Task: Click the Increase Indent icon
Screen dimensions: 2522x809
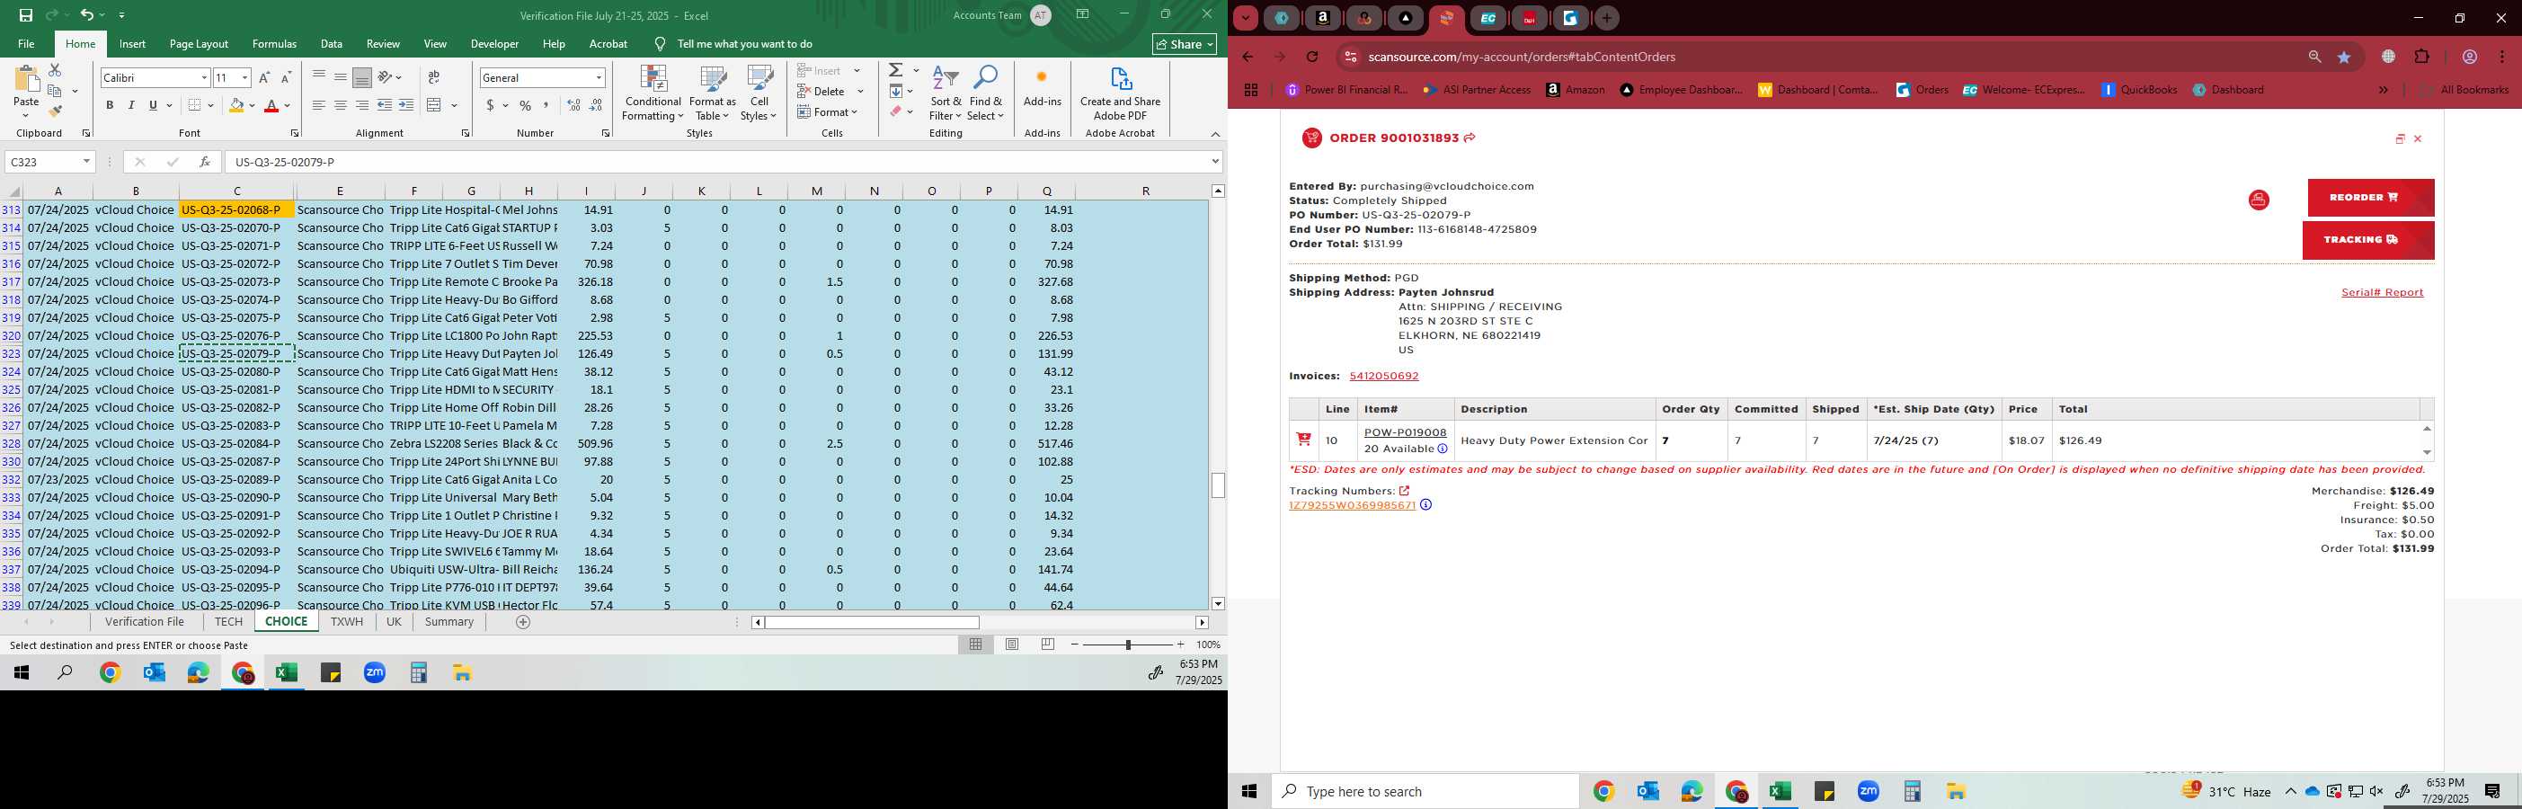Action: coord(406,106)
